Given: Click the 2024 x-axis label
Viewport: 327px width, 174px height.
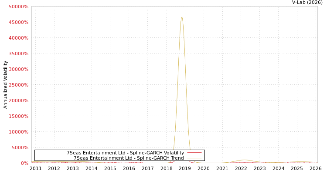Looking at the screenshot, I should (x=279, y=168).
